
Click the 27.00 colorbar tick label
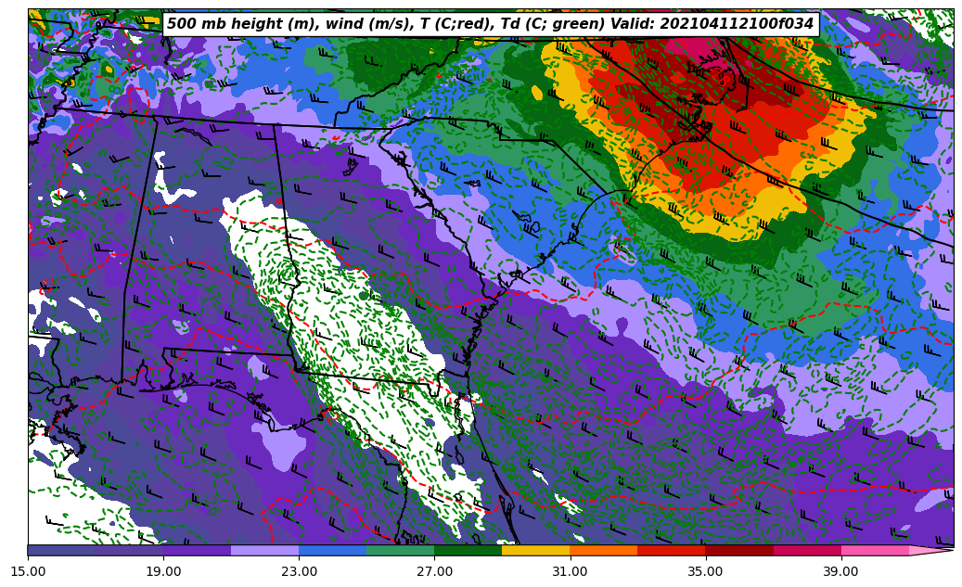coord(434,571)
